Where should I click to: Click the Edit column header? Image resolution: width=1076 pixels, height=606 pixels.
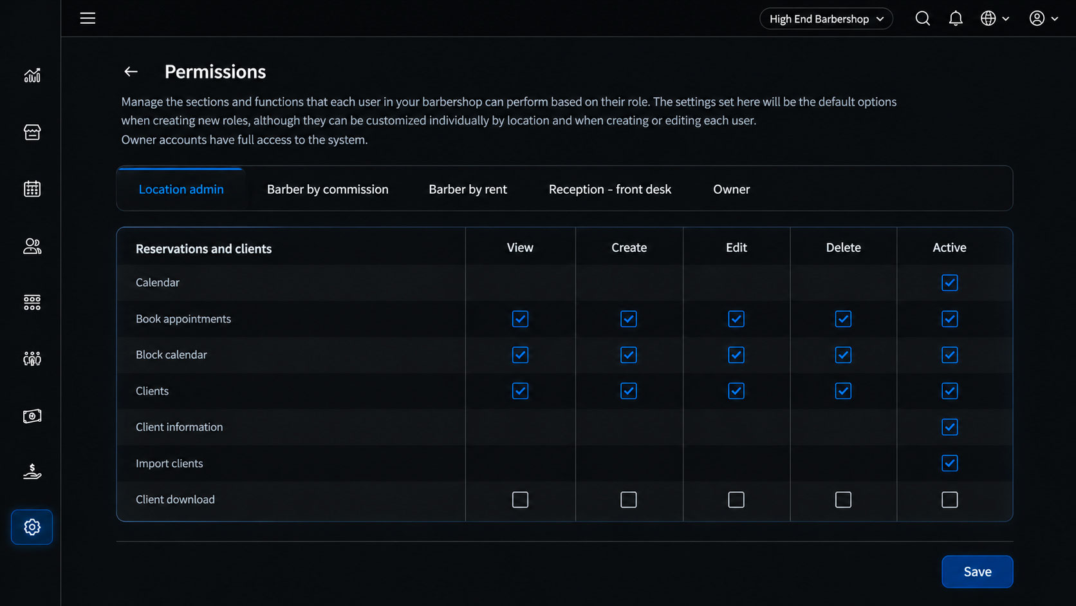point(736,247)
